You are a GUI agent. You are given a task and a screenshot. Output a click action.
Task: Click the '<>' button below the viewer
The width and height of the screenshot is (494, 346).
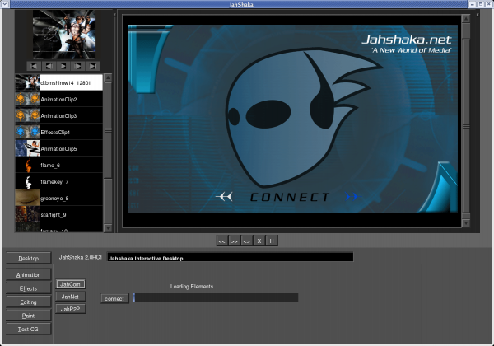coord(246,241)
